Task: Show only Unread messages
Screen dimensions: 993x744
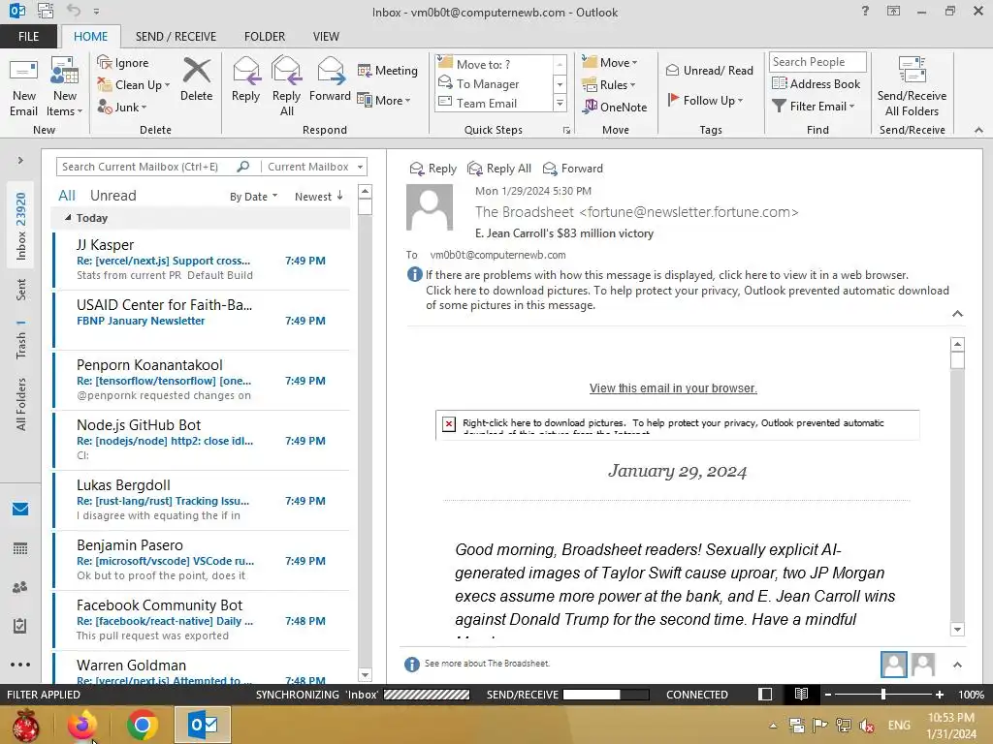Action: pyautogui.click(x=112, y=196)
